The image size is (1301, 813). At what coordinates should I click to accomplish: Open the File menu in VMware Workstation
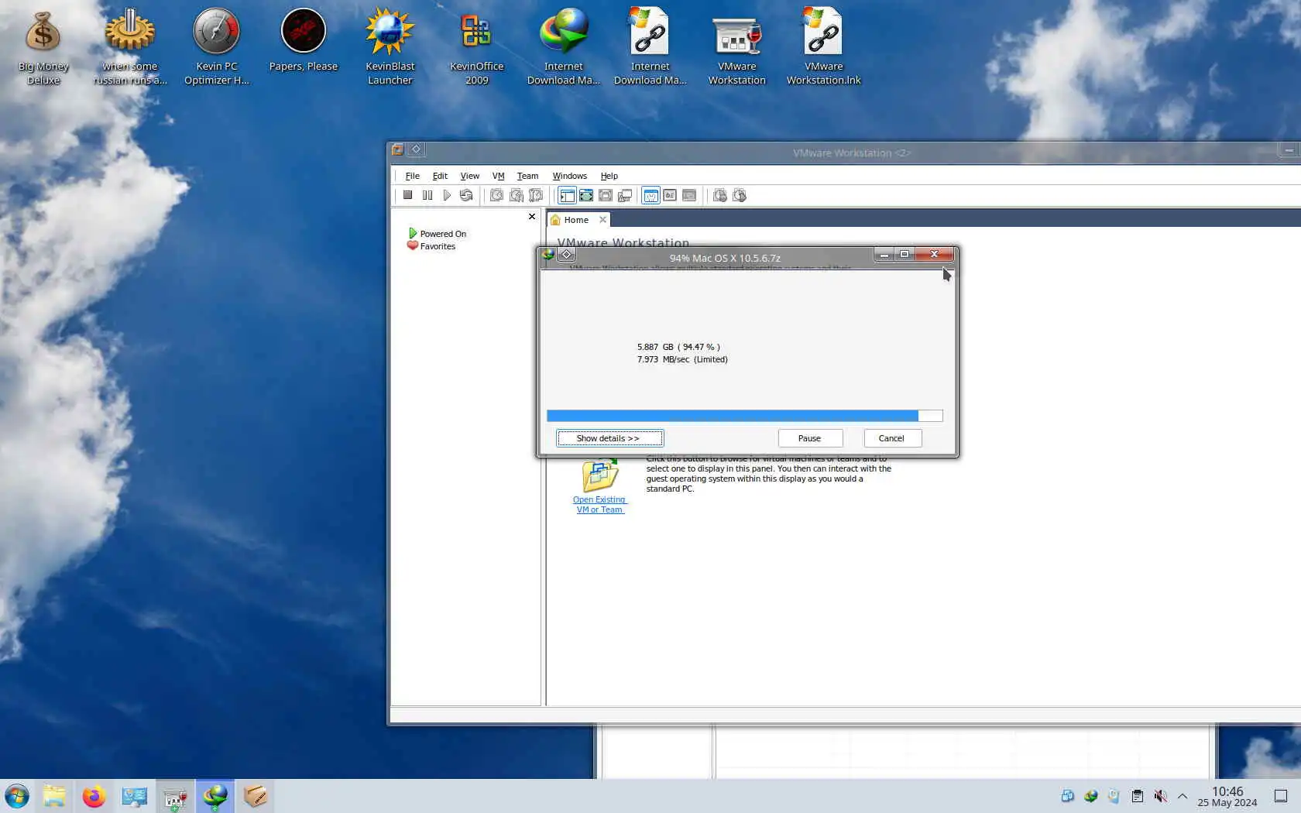(x=412, y=176)
